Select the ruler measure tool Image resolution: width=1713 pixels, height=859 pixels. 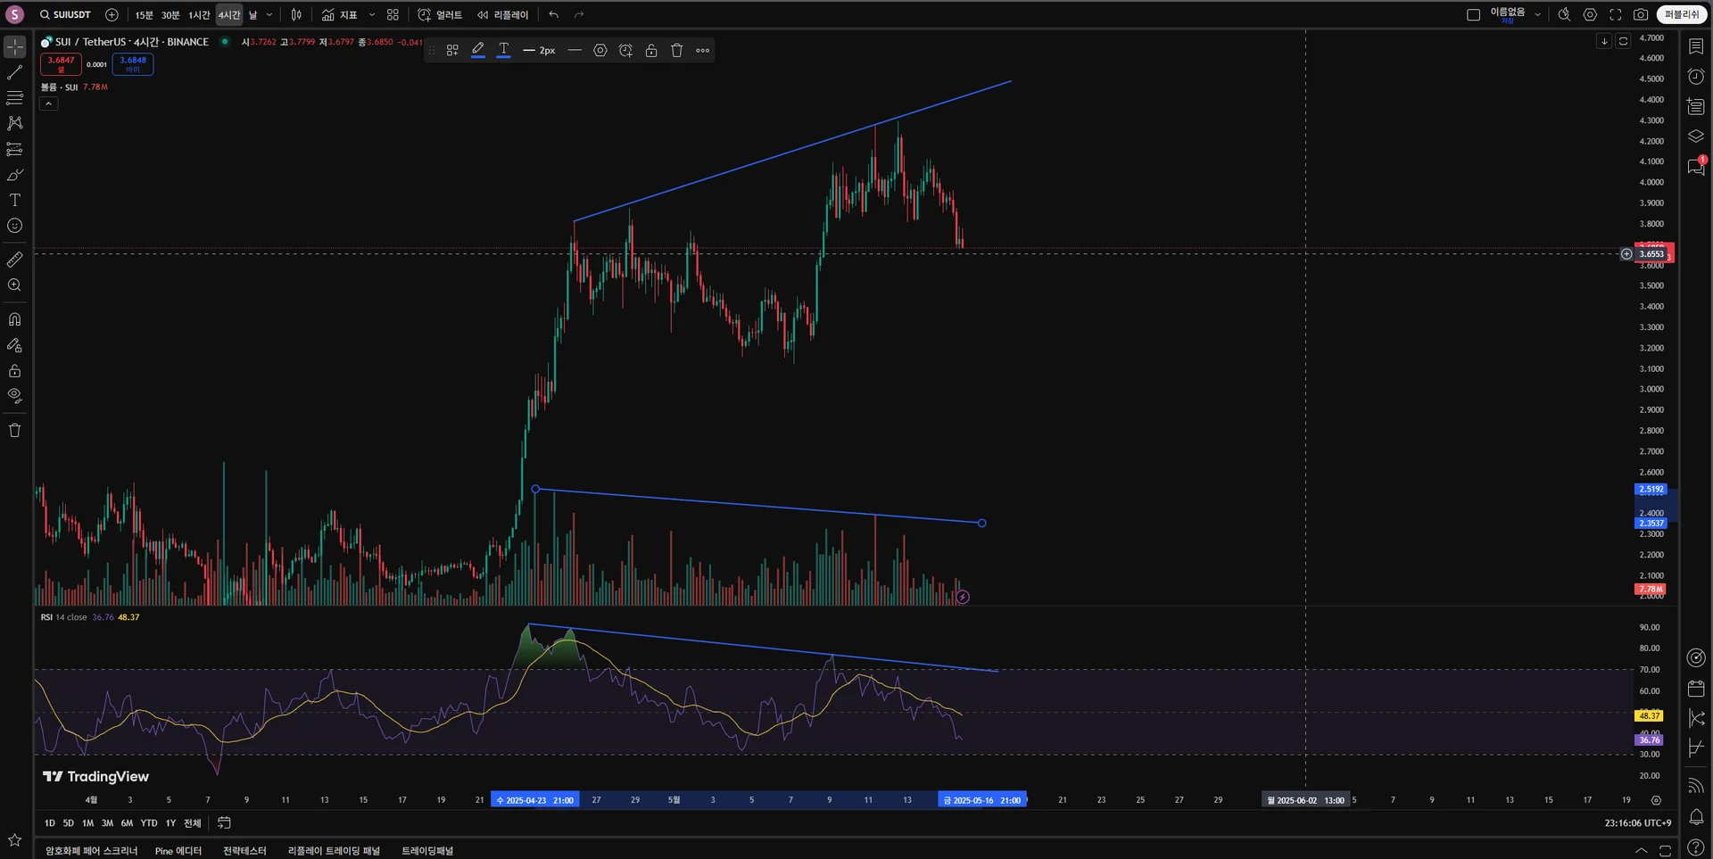coord(15,260)
